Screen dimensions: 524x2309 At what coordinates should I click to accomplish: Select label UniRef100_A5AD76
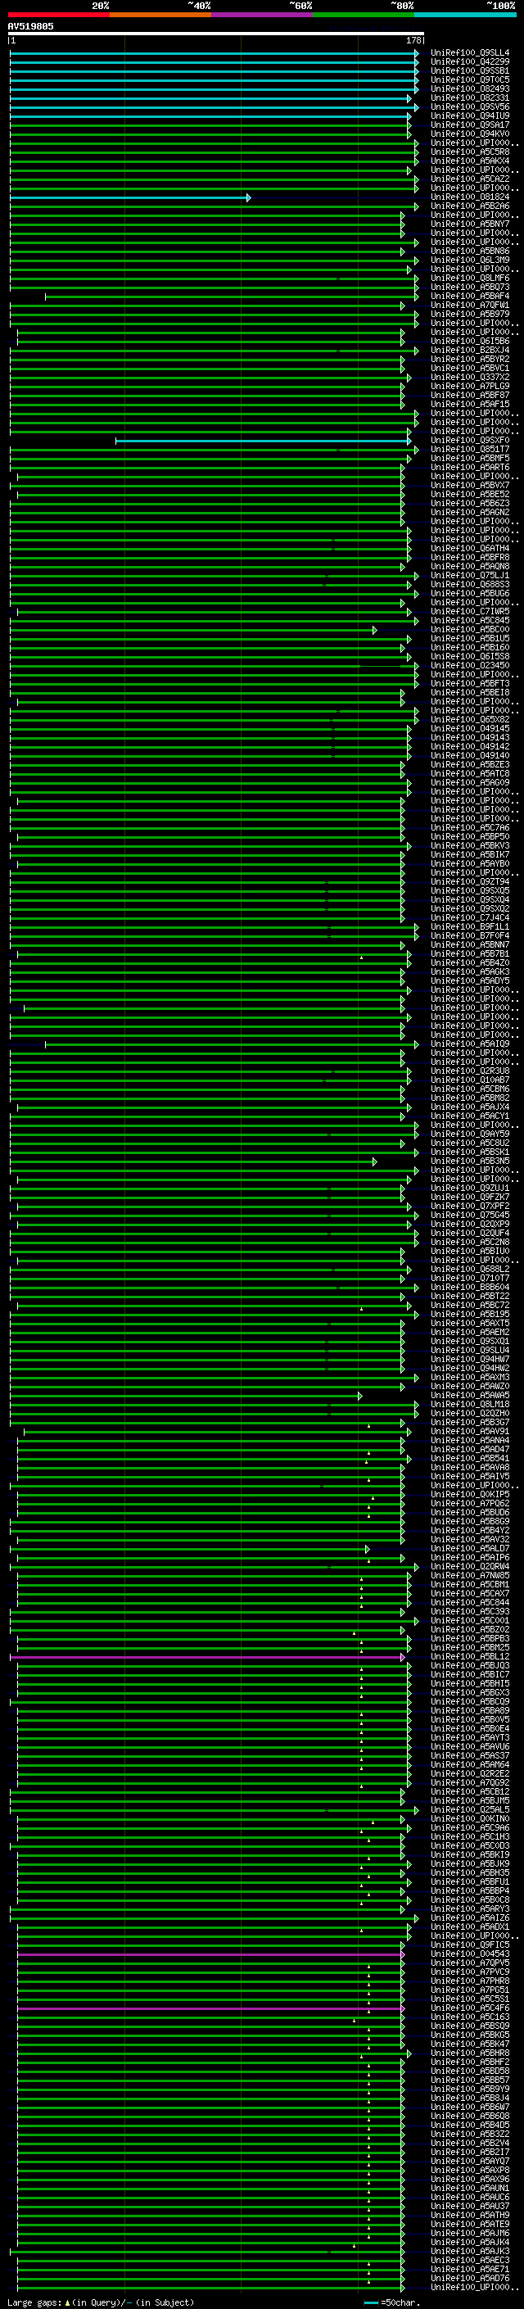[470, 2278]
